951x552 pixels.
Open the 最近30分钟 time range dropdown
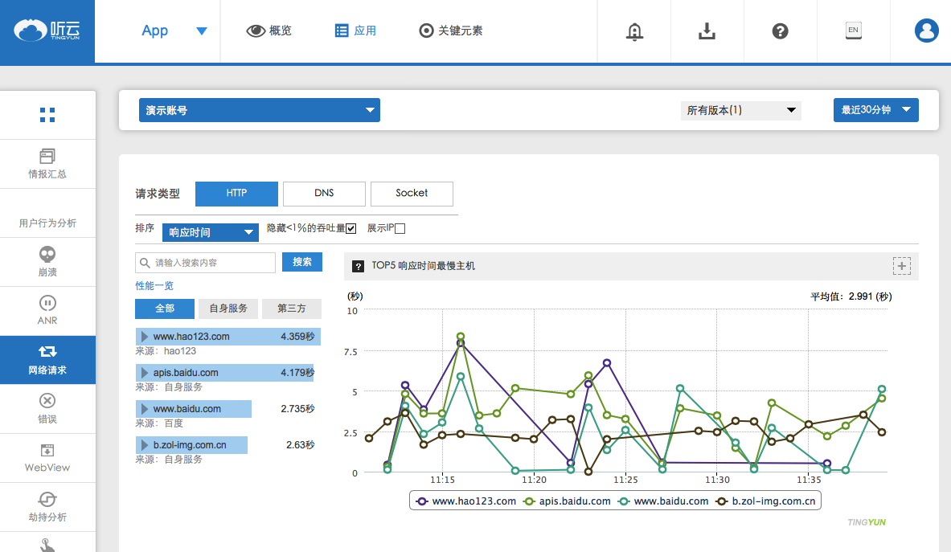coord(875,110)
